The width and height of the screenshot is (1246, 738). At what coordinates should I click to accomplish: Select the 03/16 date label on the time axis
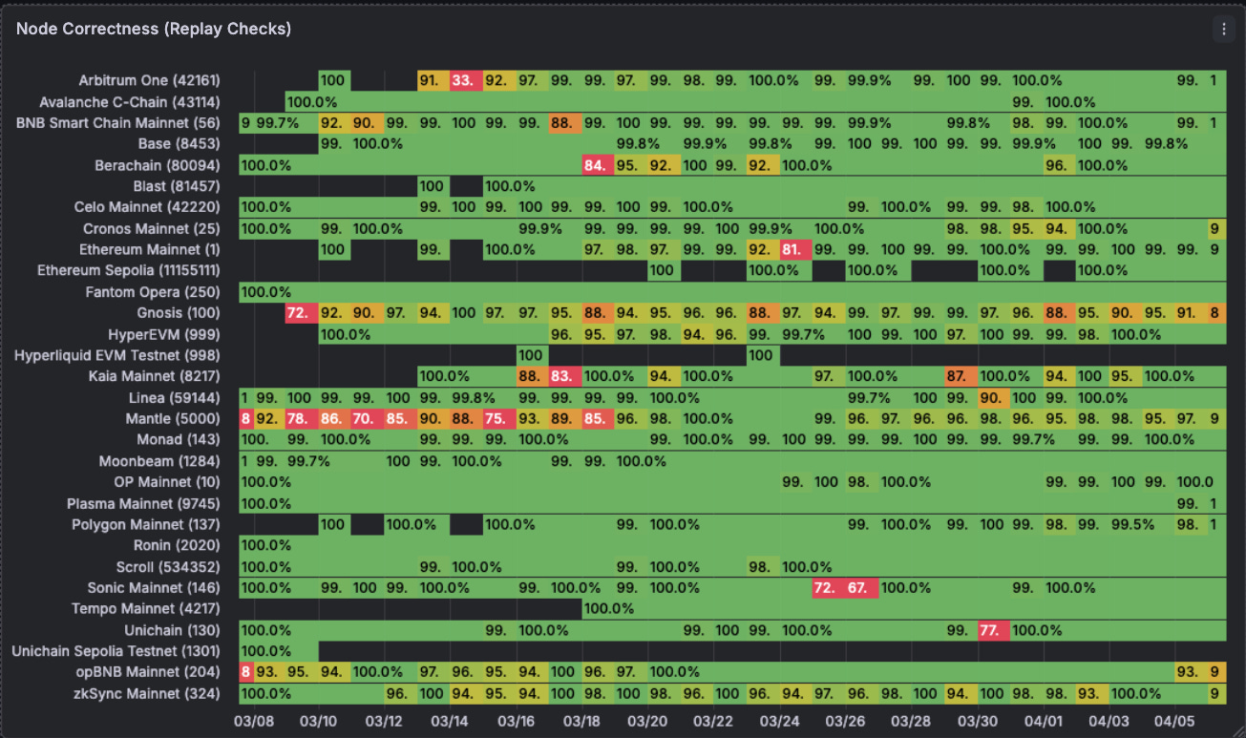pos(517,720)
